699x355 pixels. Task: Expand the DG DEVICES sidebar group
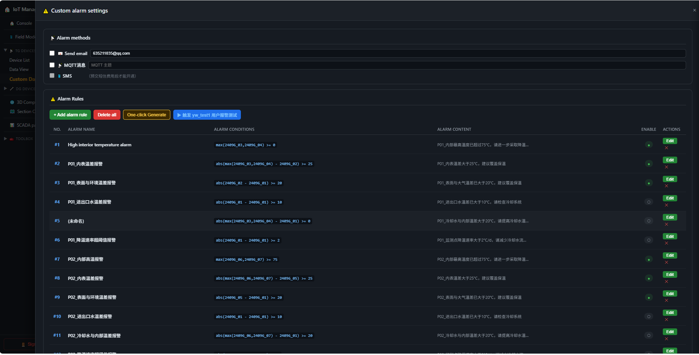pos(6,89)
